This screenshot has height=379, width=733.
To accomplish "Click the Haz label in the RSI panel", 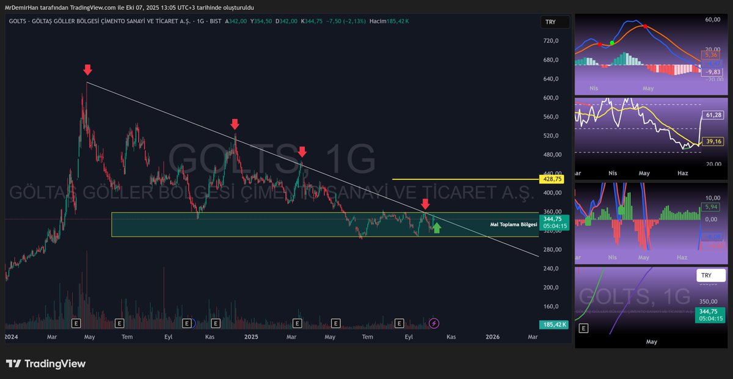I will pos(682,173).
